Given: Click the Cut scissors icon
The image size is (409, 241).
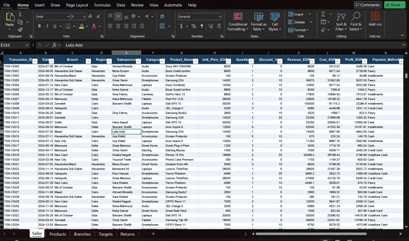Looking at the screenshot, I should tap(20, 14).
